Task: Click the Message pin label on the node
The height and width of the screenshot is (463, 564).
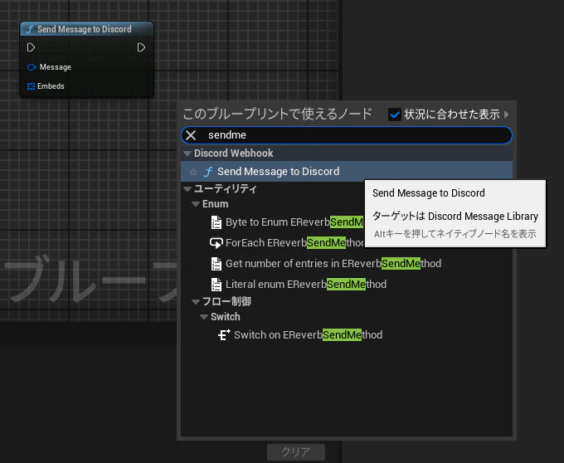Action: click(x=56, y=67)
